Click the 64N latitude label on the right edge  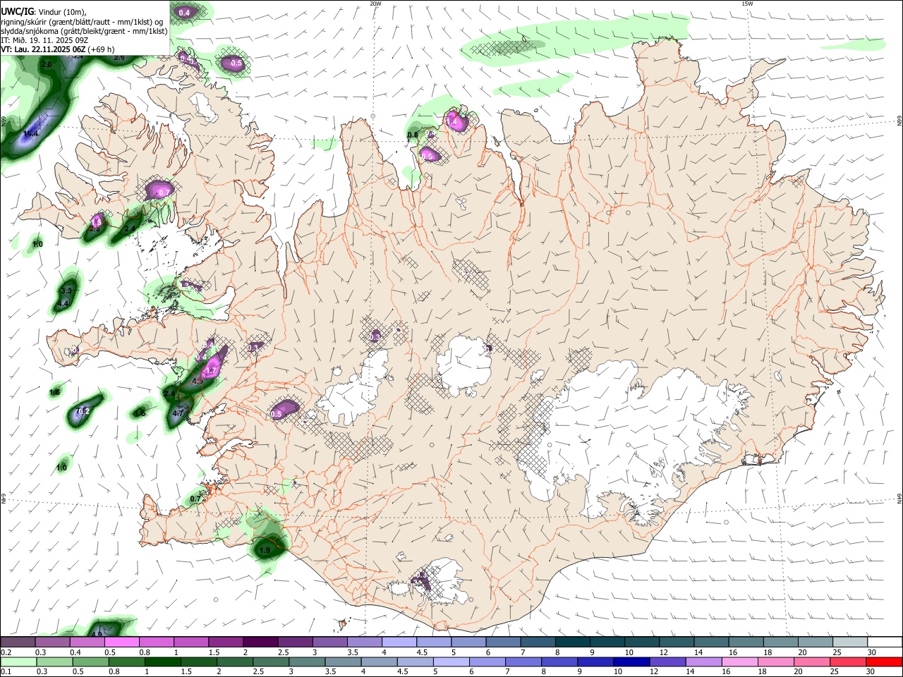click(899, 498)
